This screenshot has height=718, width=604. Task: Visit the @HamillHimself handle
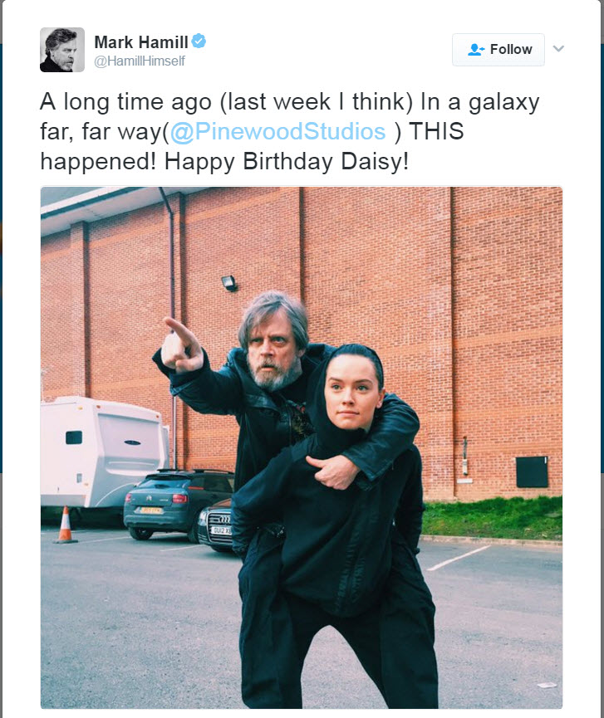point(140,61)
